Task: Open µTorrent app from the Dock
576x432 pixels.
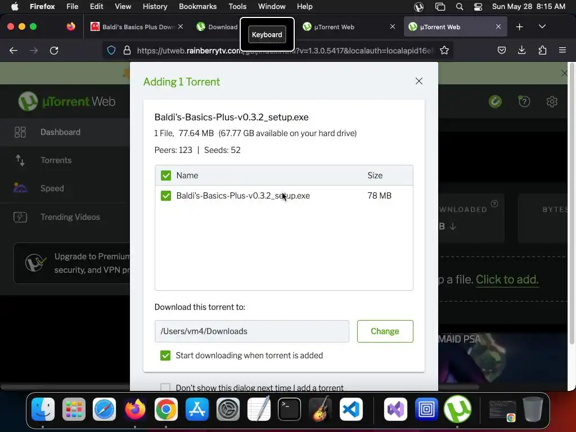Action: (x=457, y=409)
